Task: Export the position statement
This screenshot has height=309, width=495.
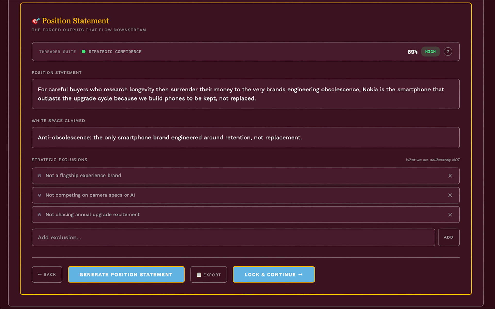Action: click(209, 274)
